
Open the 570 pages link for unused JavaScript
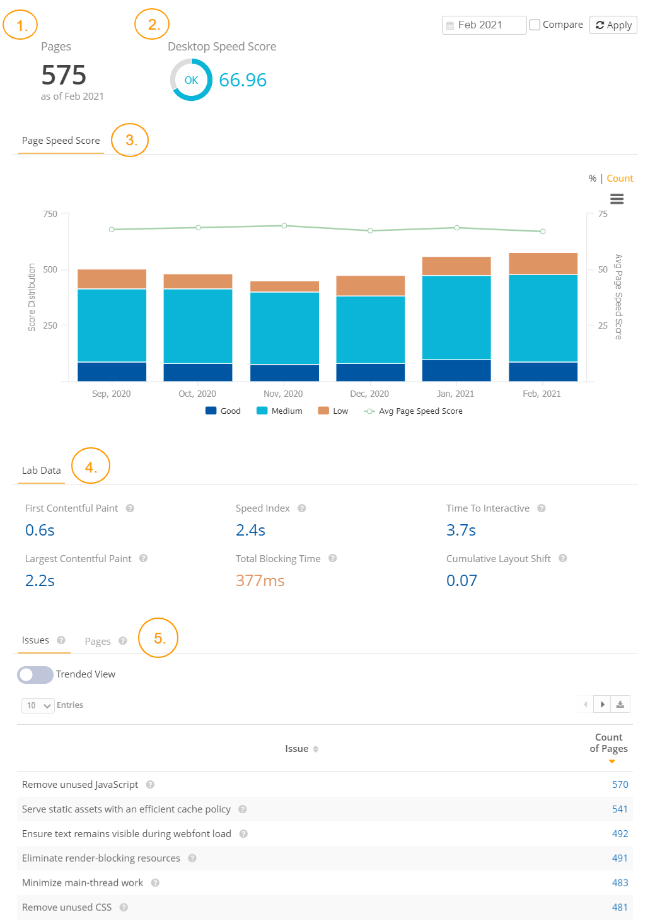(x=619, y=784)
